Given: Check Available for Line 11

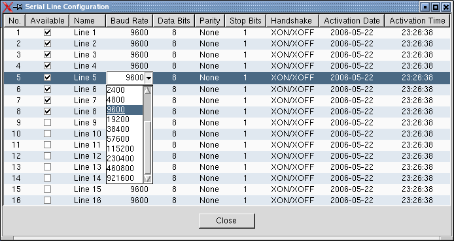Looking at the screenshot, I should tap(47, 144).
